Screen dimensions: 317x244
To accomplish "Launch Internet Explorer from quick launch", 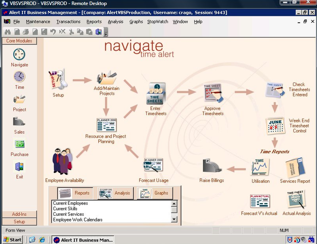I will click(42, 240).
